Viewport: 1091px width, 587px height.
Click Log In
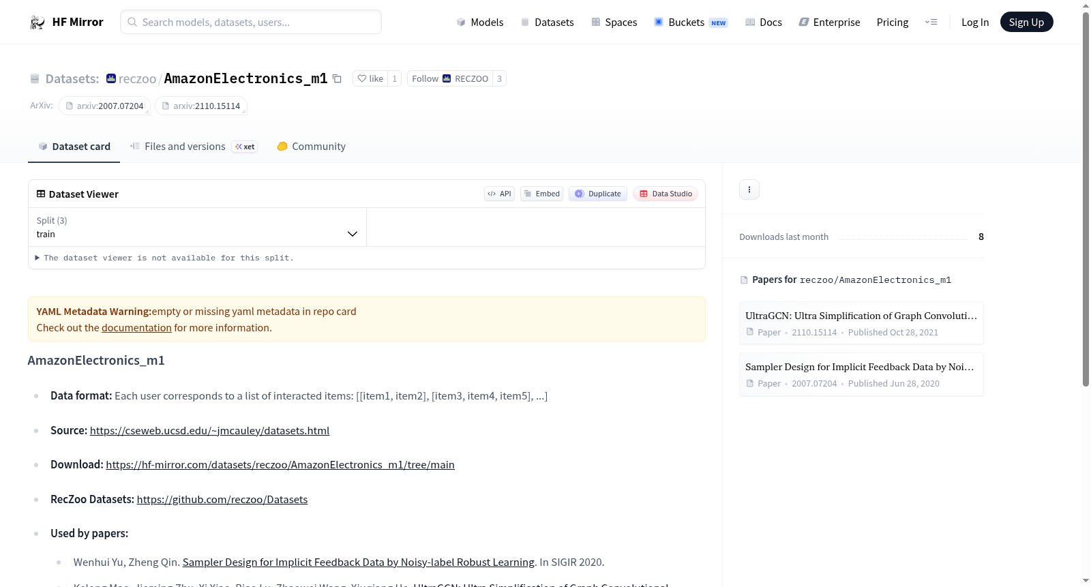coord(975,22)
